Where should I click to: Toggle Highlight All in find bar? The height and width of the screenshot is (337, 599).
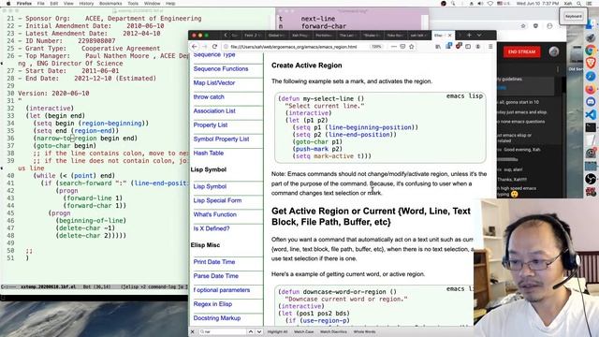pyautogui.click(x=277, y=331)
